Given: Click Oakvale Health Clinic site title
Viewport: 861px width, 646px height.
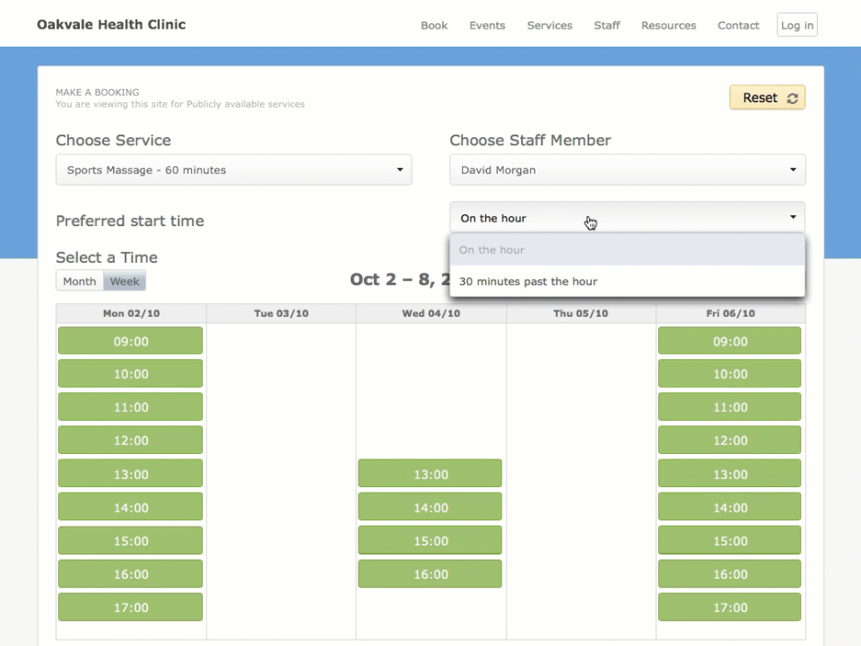Looking at the screenshot, I should (x=111, y=25).
